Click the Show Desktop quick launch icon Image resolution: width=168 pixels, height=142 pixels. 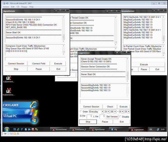[15, 129]
